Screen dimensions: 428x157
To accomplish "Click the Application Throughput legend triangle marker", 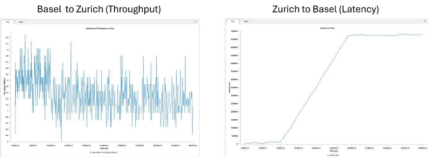I will pyautogui.click(x=90, y=152).
